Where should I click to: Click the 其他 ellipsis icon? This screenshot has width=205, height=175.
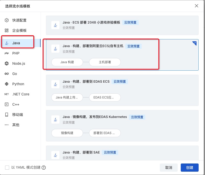point(7,125)
